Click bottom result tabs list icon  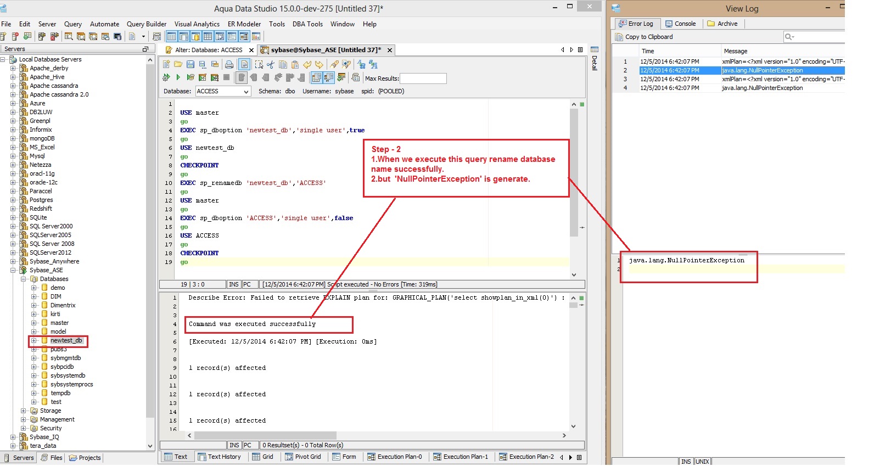[579, 457]
